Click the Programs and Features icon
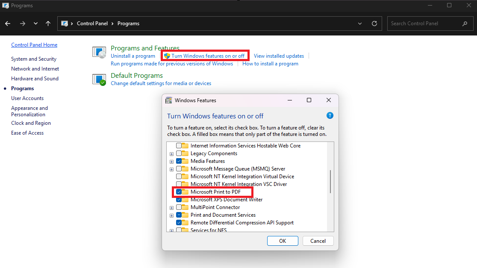This screenshot has height=268, width=477. (x=99, y=52)
